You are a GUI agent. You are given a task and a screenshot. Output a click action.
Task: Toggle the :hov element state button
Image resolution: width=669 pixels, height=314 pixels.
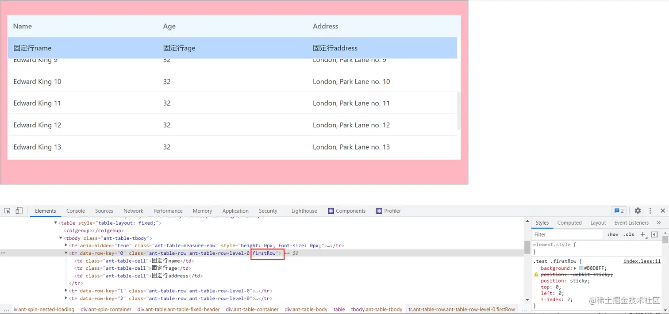[613, 234]
